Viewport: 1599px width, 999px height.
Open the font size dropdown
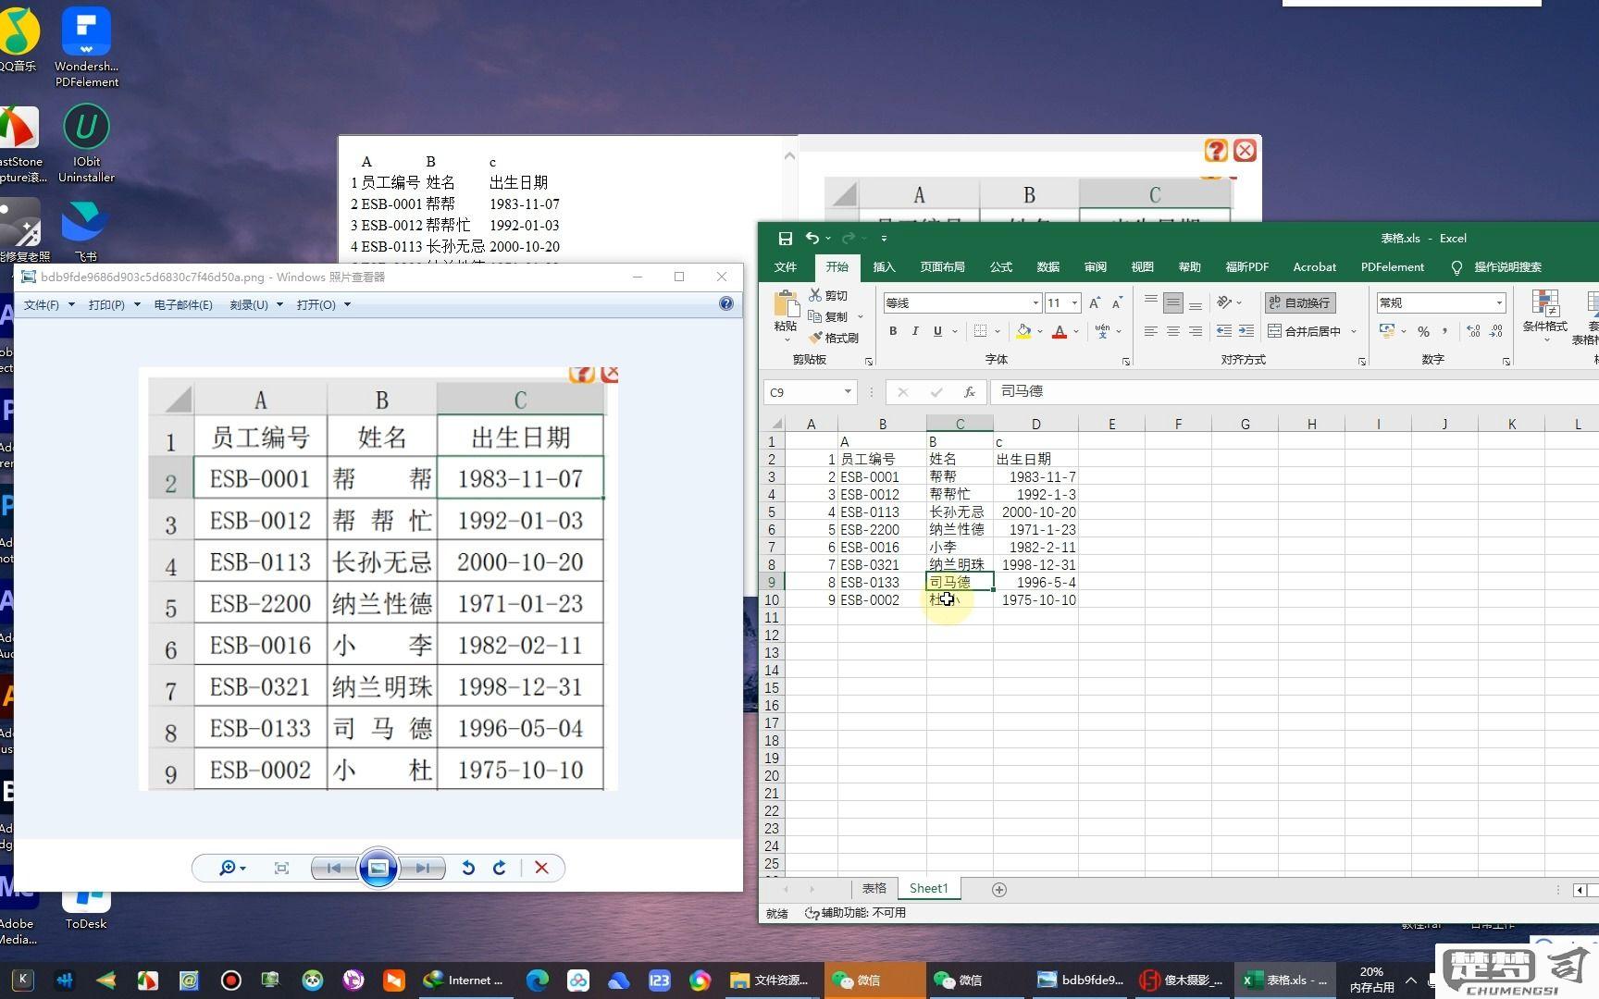[x=1074, y=302]
